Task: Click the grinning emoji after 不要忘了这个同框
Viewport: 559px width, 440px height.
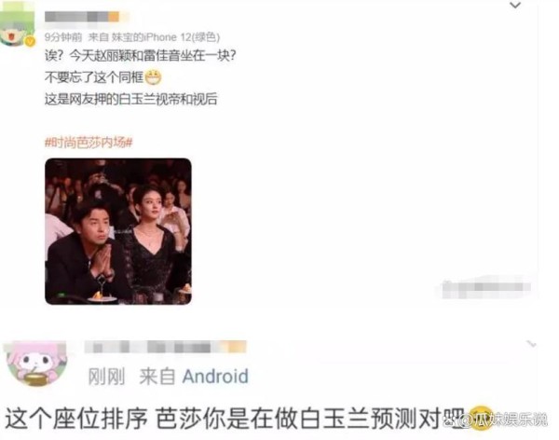Action: (154, 77)
